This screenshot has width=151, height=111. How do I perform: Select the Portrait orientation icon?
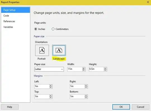coord(42,50)
